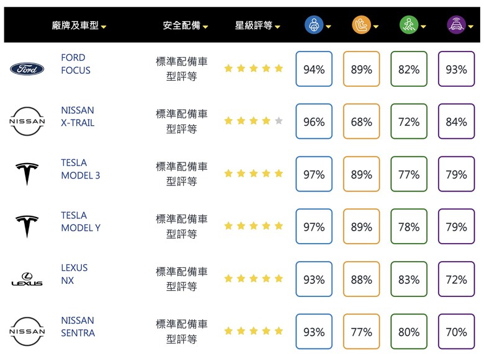
Task: Click the purple safety assist car icon
Action: click(456, 25)
